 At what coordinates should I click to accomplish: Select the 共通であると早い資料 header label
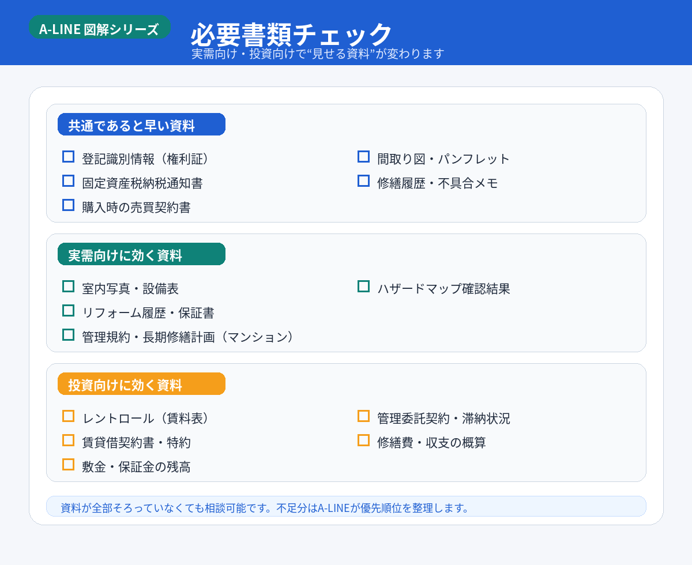141,125
